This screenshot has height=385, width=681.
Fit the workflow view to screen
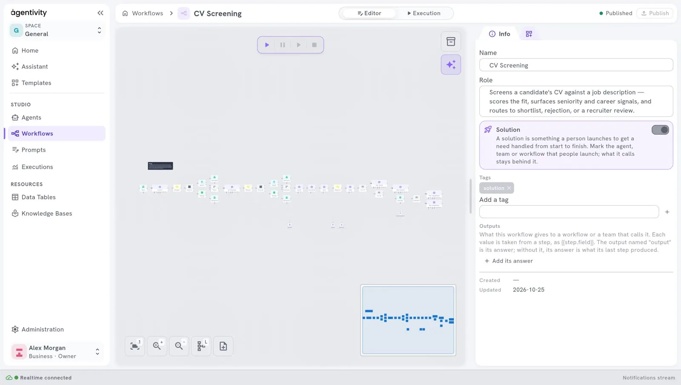click(135, 346)
